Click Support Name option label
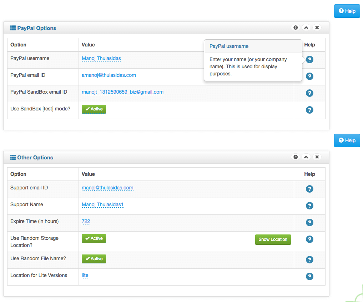The image size is (363, 302). coord(27,204)
